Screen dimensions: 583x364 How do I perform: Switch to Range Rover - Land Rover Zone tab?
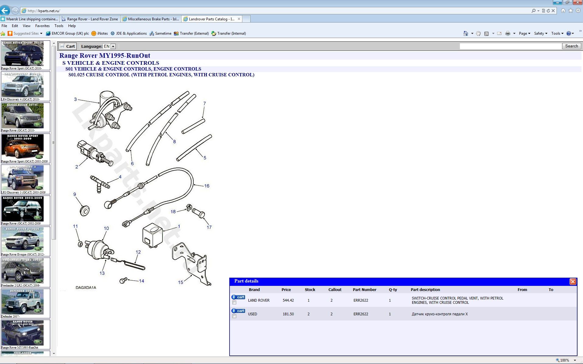coord(90,19)
